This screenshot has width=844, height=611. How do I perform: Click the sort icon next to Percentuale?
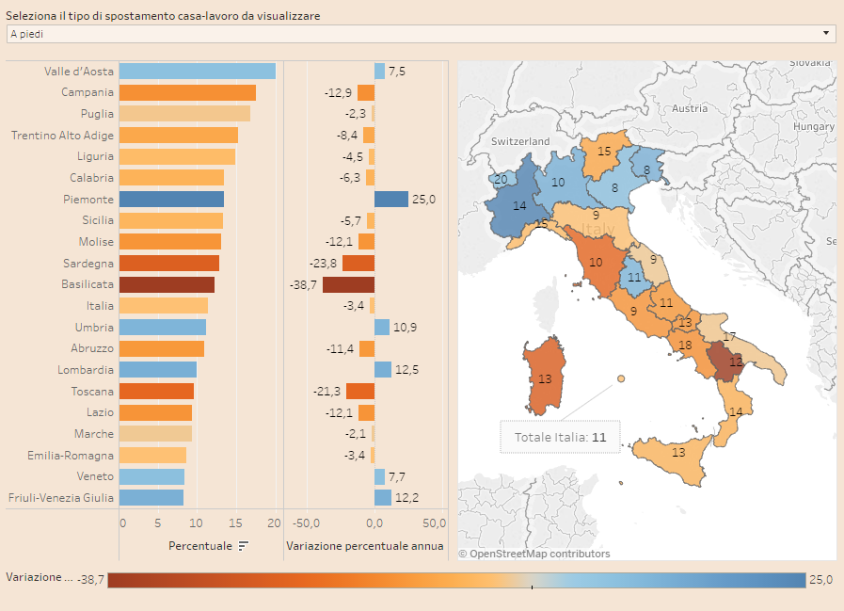coord(244,546)
